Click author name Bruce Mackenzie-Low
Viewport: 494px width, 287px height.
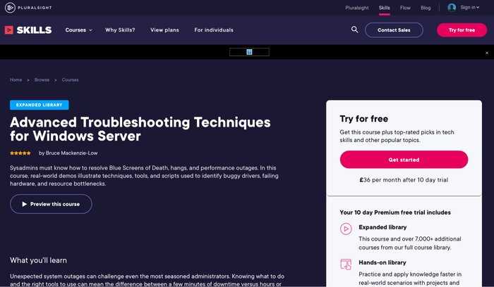coord(72,153)
